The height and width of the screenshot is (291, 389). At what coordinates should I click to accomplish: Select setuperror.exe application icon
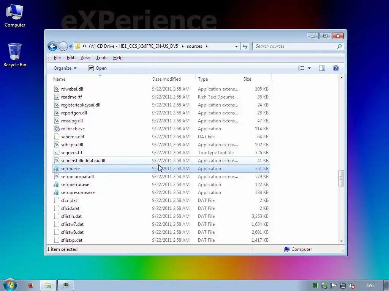57,185
